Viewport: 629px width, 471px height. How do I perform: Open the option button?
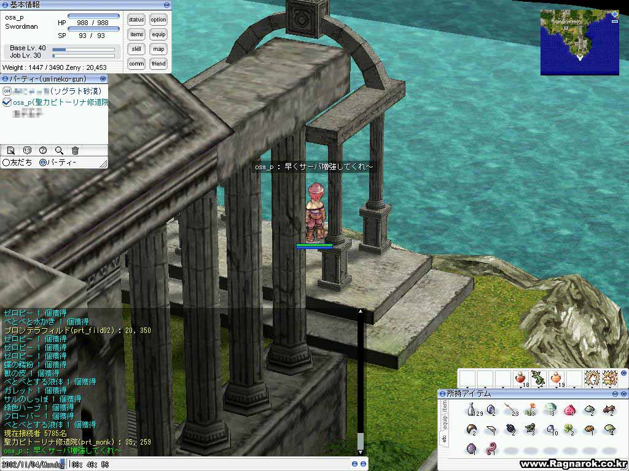(x=158, y=20)
